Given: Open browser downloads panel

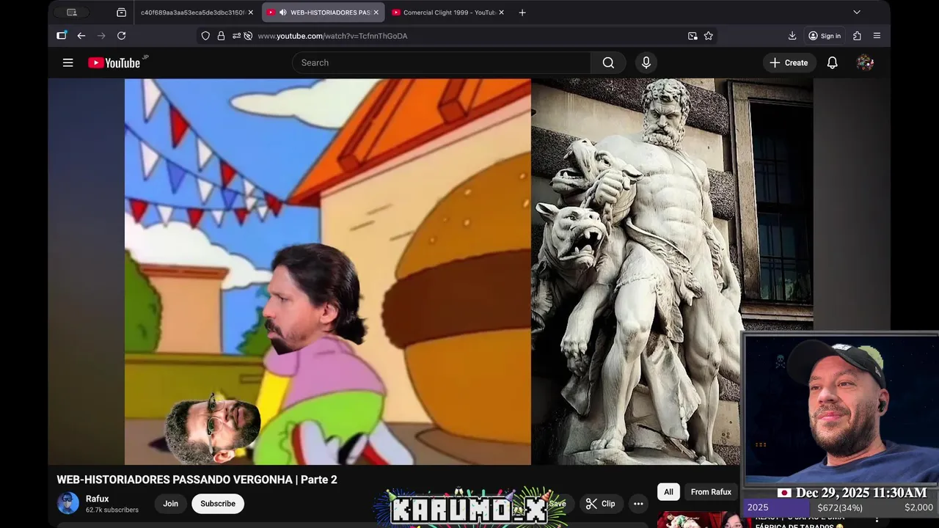Looking at the screenshot, I should tap(792, 36).
